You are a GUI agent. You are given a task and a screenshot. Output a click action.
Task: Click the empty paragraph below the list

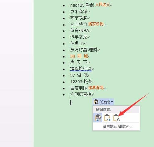coord(71,103)
